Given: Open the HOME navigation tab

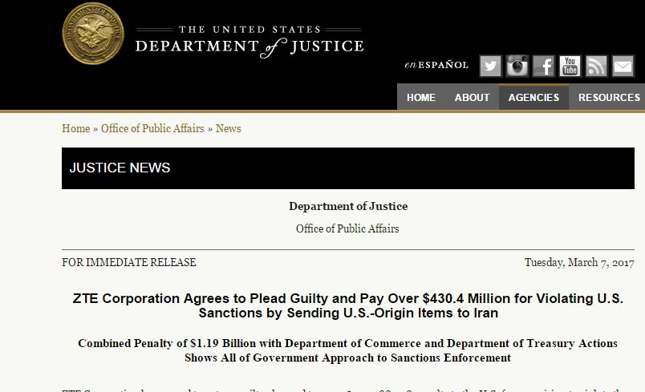Looking at the screenshot, I should 421,97.
